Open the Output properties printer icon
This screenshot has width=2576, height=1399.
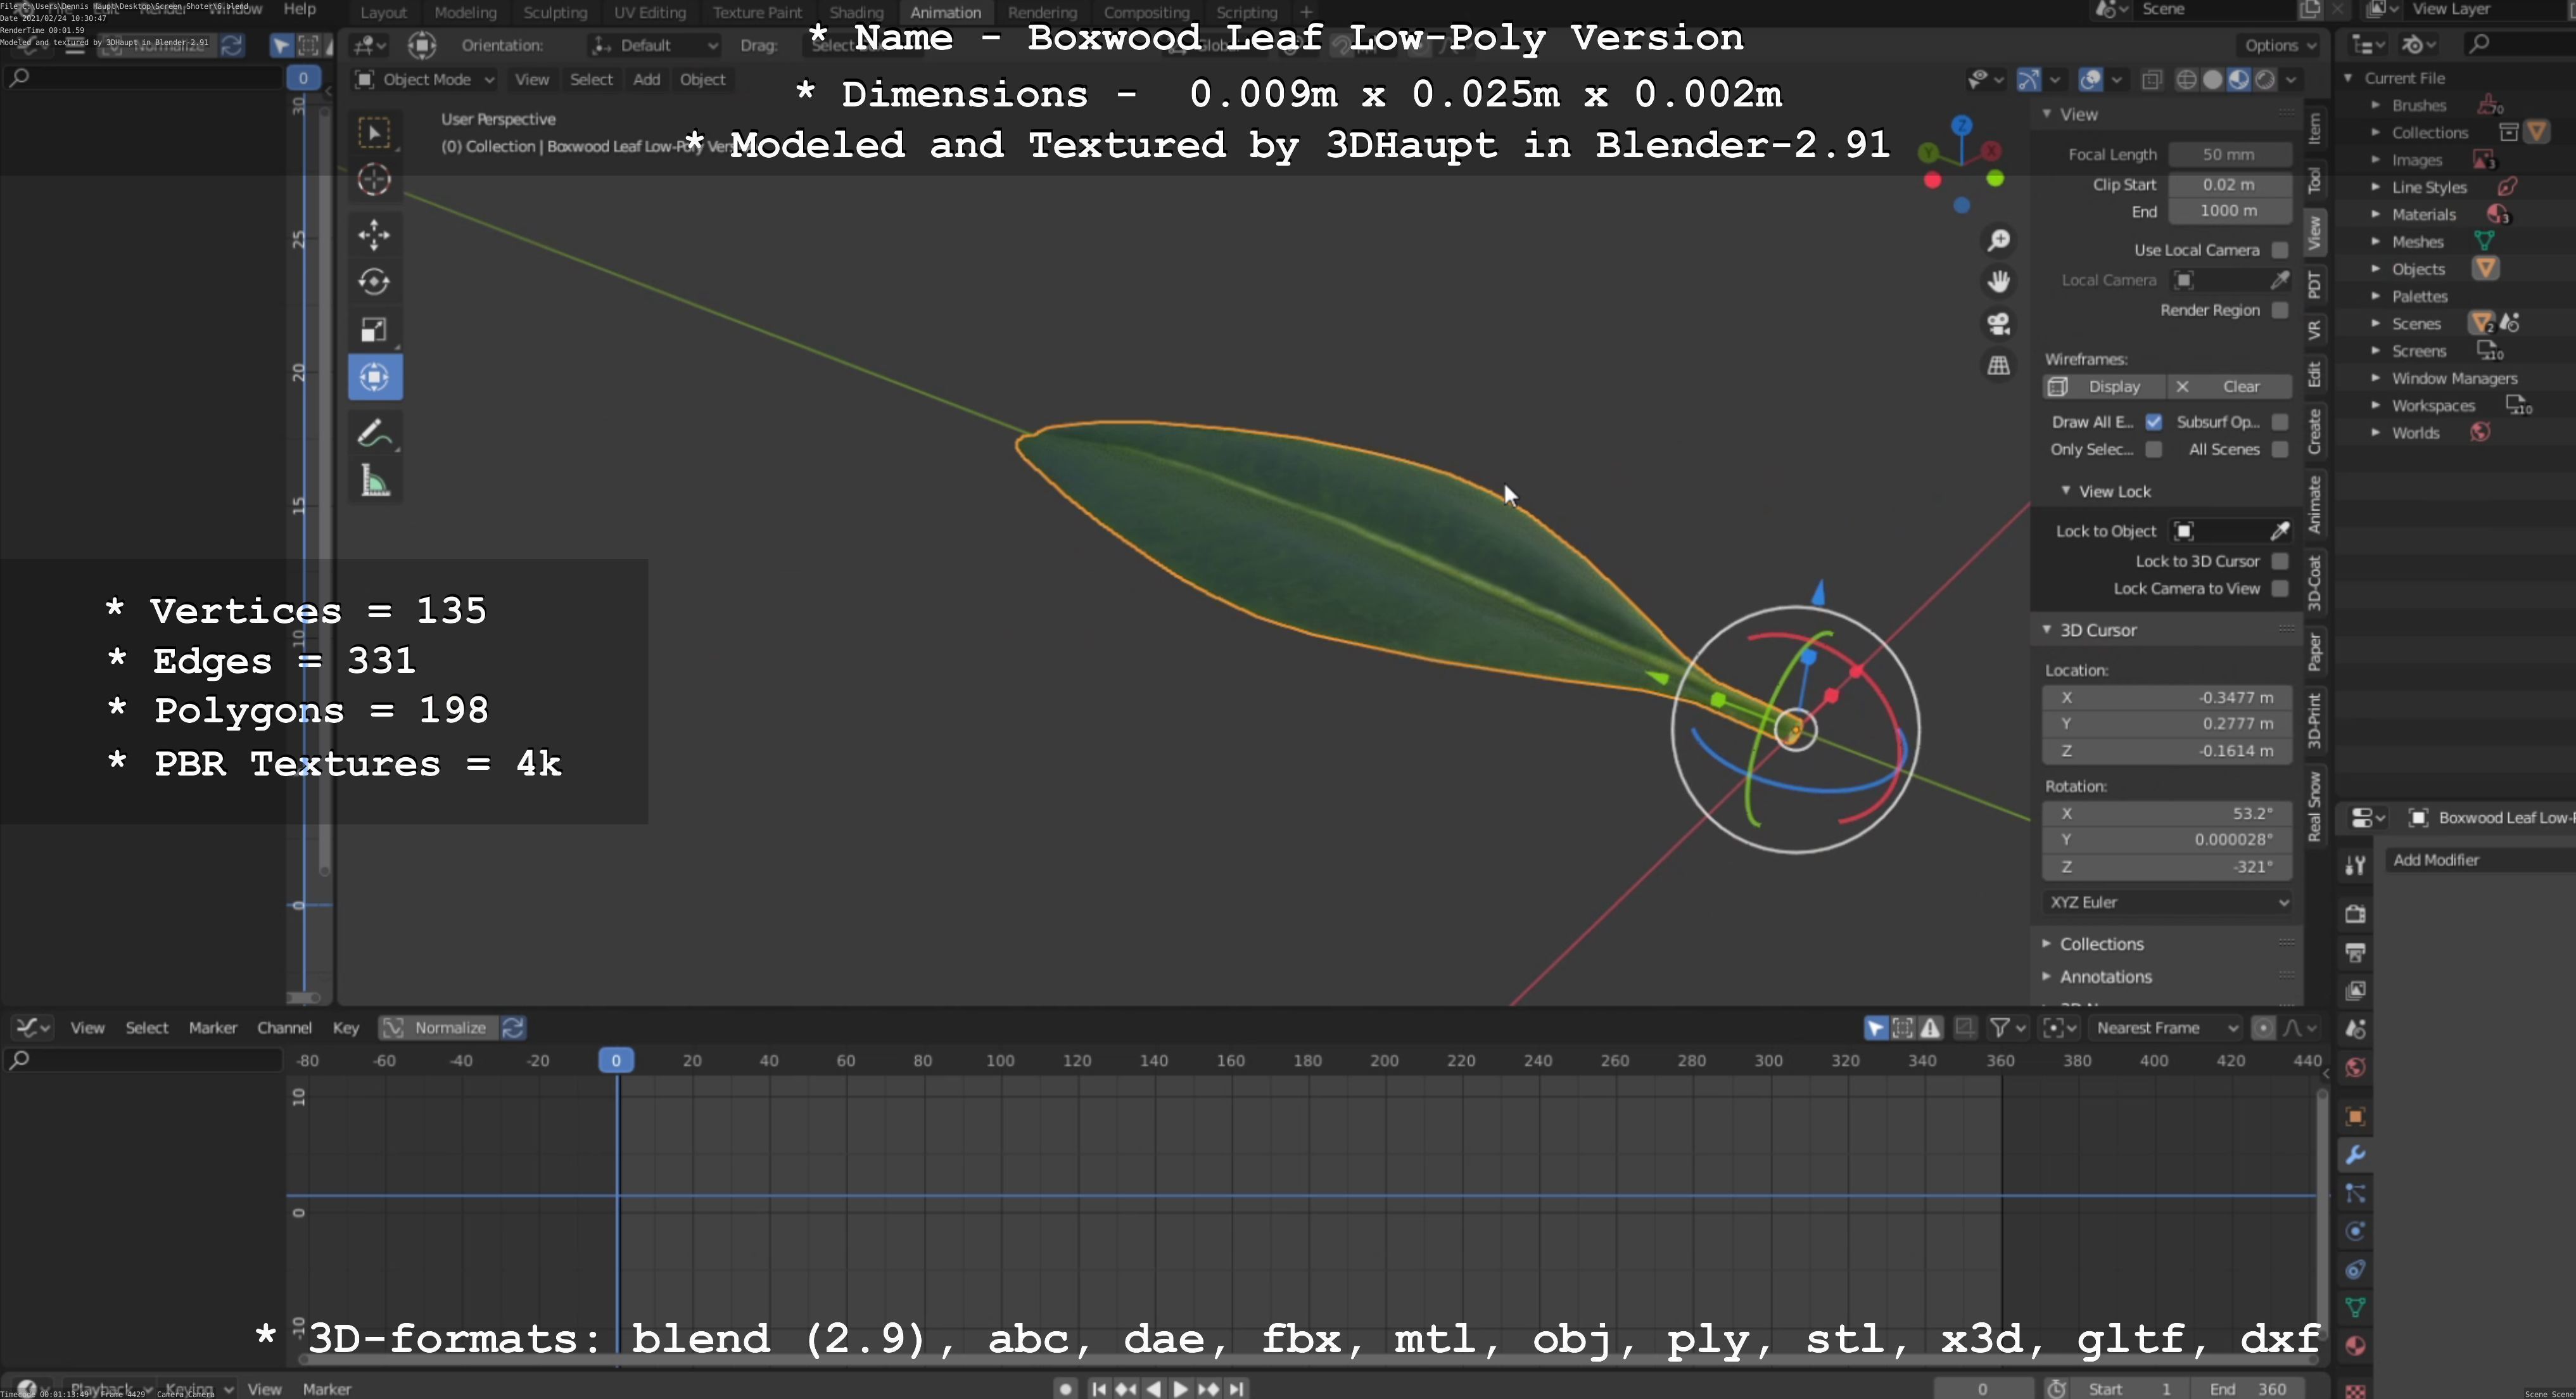point(2355,952)
